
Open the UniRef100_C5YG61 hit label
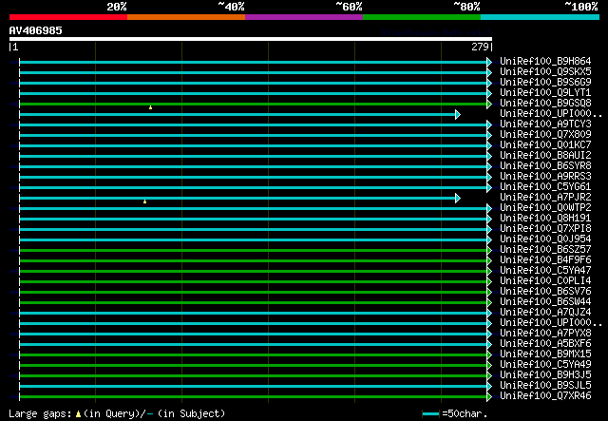click(545, 187)
